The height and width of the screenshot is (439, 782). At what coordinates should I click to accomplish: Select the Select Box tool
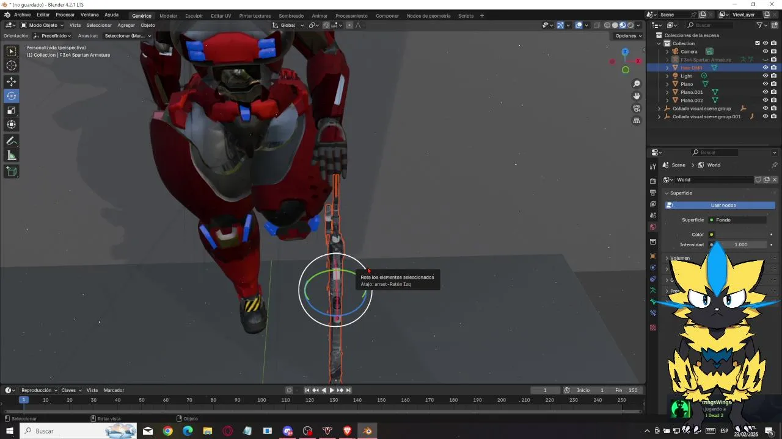(x=12, y=51)
